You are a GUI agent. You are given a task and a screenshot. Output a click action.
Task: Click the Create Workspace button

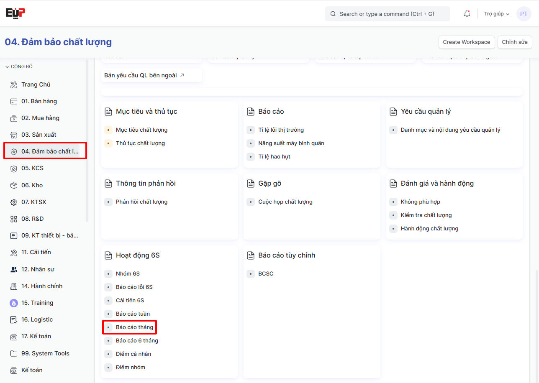[466, 42]
